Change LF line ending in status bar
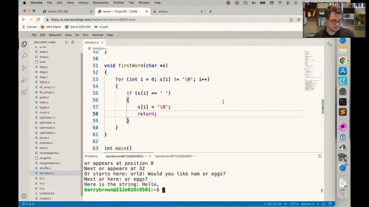 pos(285,204)
